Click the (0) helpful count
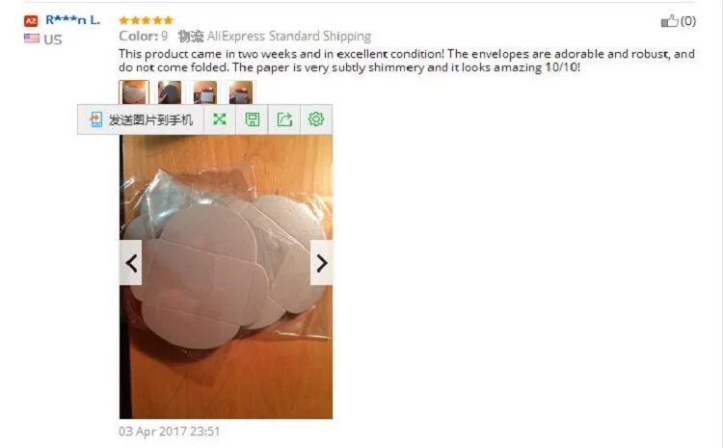Viewport: 723px width, 448px height. click(x=688, y=21)
